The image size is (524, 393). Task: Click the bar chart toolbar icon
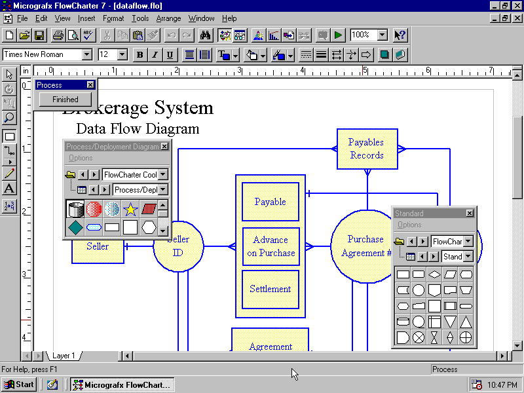click(x=273, y=35)
